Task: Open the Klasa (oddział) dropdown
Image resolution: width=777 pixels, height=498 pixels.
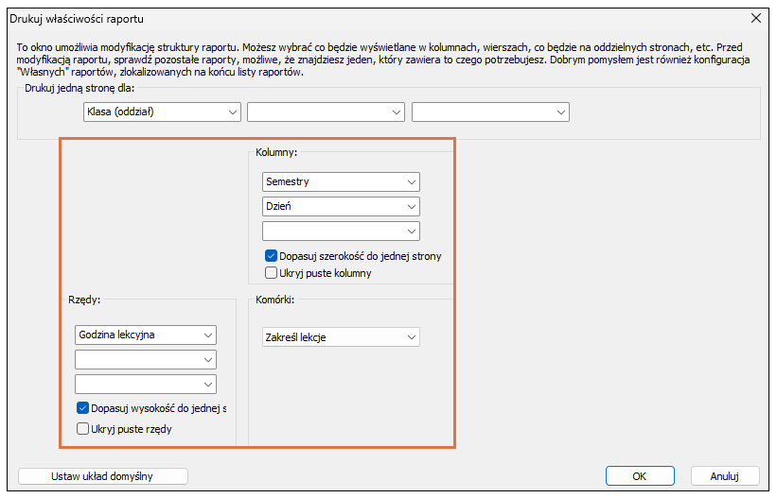Action: point(161,112)
